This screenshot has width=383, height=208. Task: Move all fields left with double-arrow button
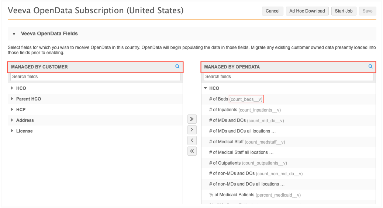click(192, 151)
